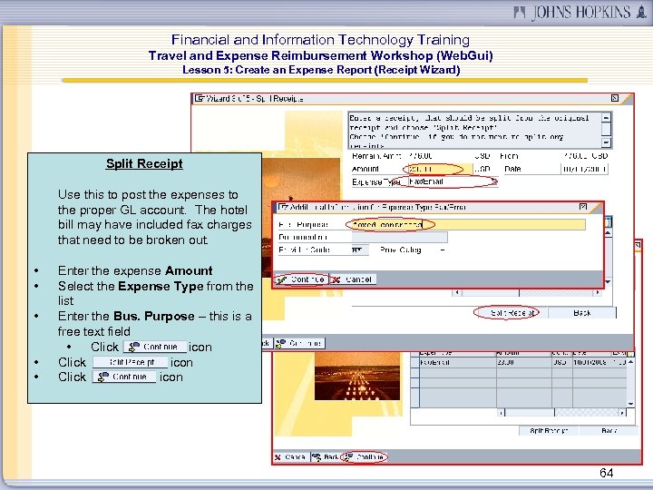The height and width of the screenshot is (490, 653).
Task: Click the Fax/Email row in the back receipt table
Action: pos(519,362)
